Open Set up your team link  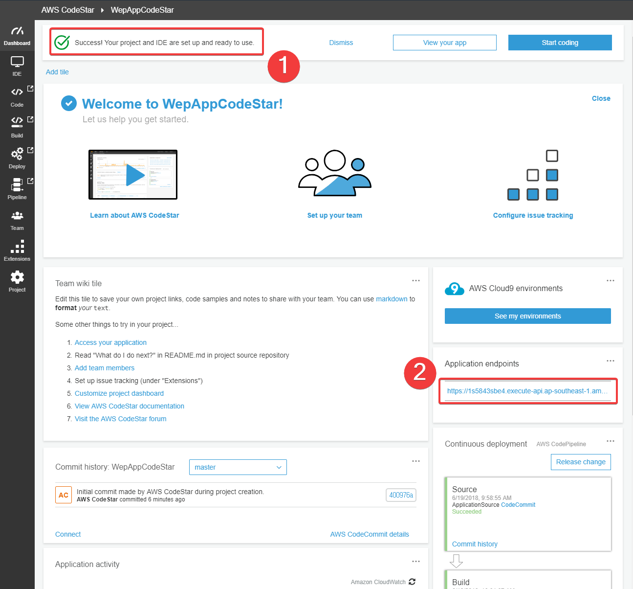coord(335,215)
